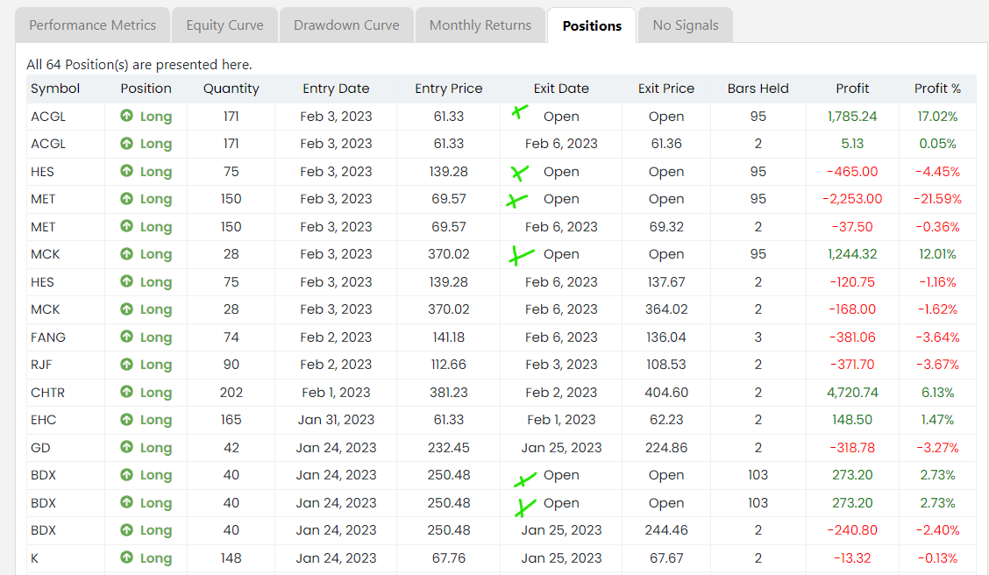Click the long arrow icon in MET row with -37.50 profit
This screenshot has height=575, width=989.
pos(127,226)
